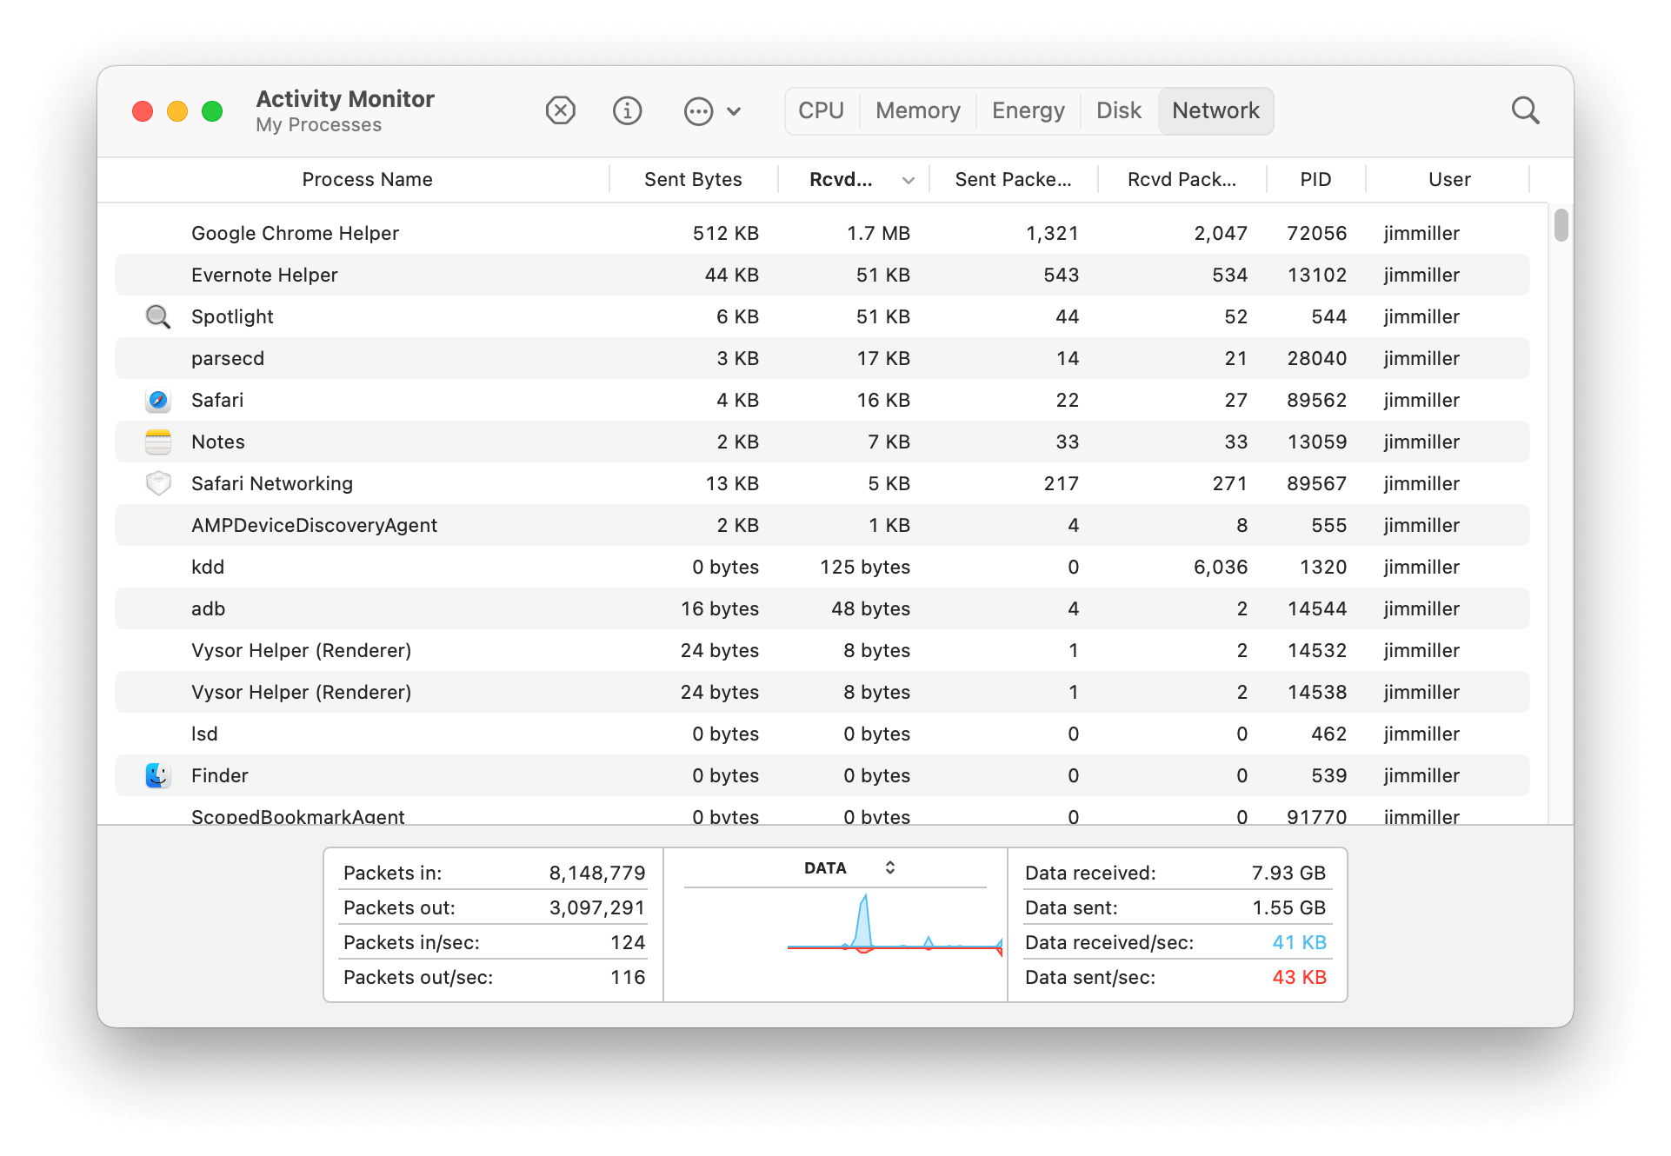The height and width of the screenshot is (1156, 1671).
Task: Expand the chevron next to the ellipsis button
Action: pyautogui.click(x=735, y=110)
